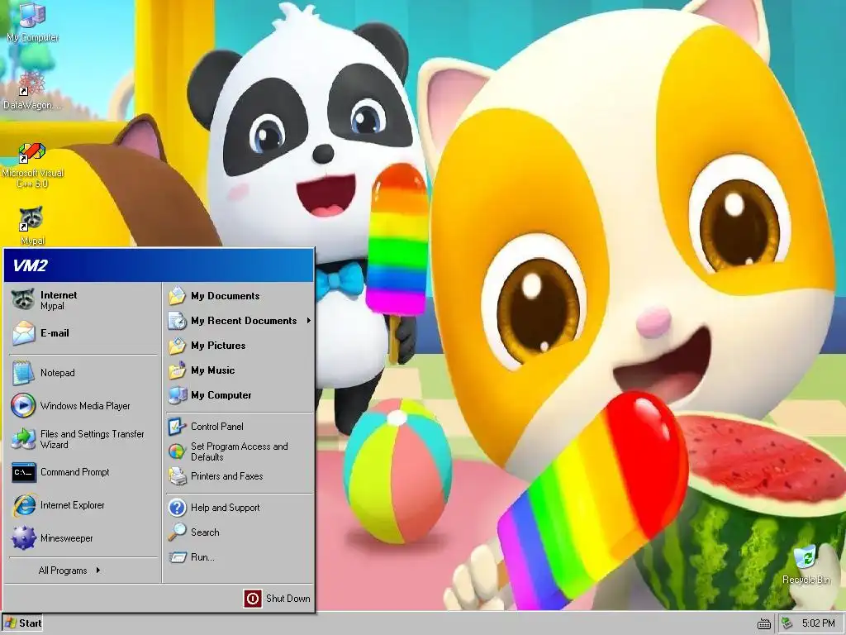Viewport: 846px width, 635px height.
Task: Open Control Panel text entry
Action: [217, 427]
